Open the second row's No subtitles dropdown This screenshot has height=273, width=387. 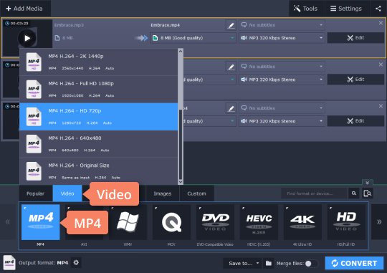282,67
